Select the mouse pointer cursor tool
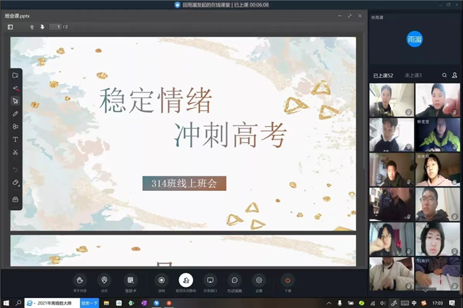Image resolution: width=463 pixels, height=308 pixels. point(15,101)
